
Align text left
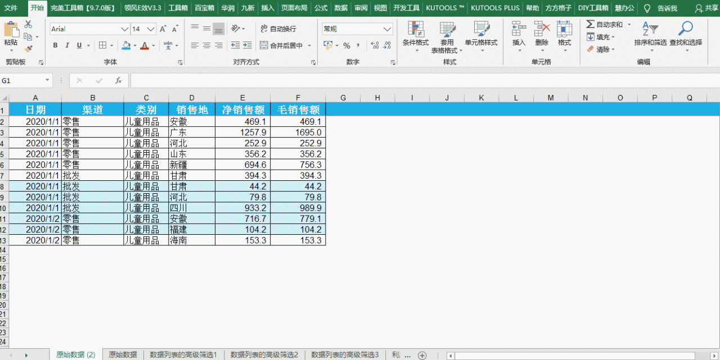click(x=195, y=45)
